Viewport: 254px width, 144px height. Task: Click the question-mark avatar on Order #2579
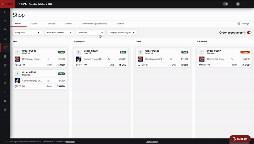click(79, 52)
